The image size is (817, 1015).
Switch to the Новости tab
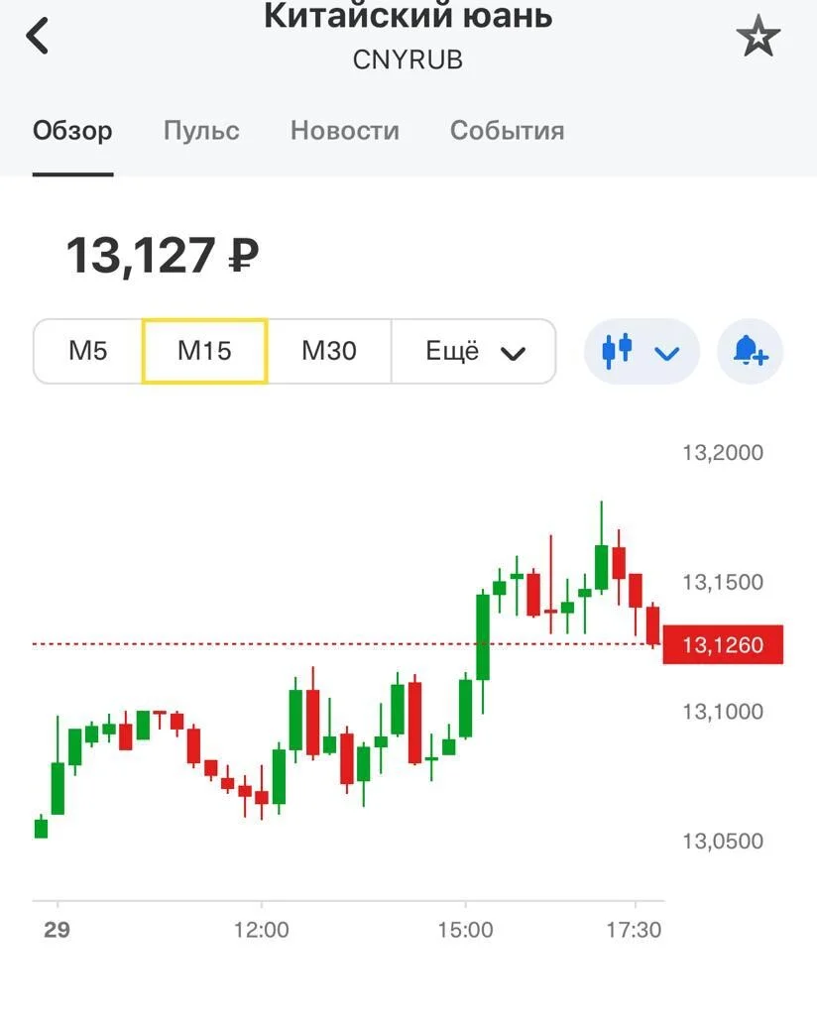click(x=344, y=131)
